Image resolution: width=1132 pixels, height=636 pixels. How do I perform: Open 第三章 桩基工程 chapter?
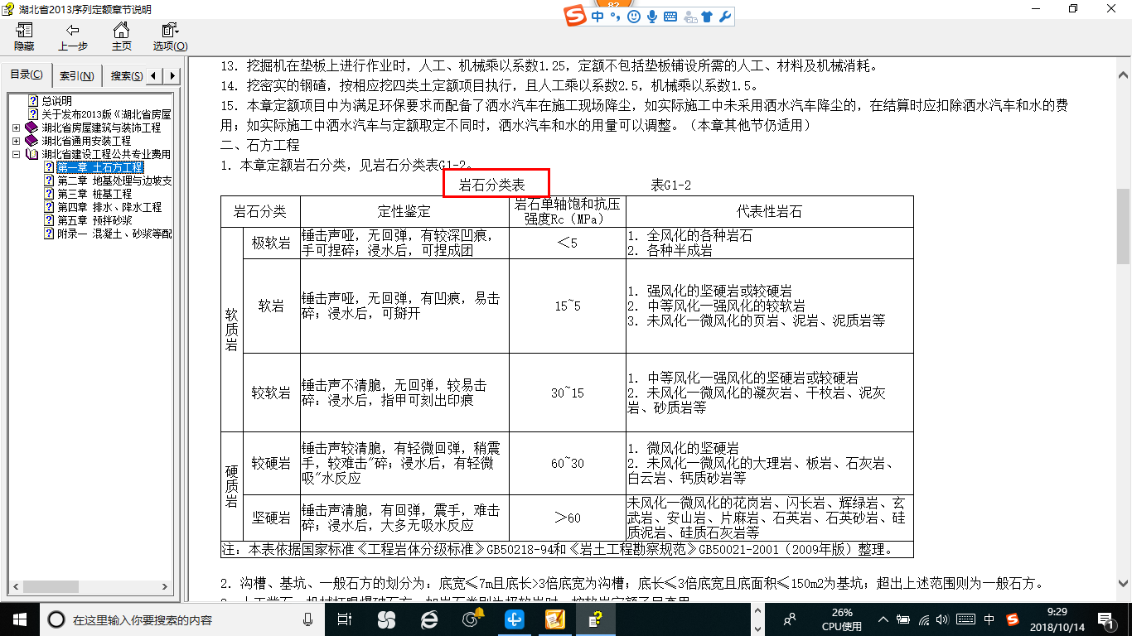click(94, 194)
